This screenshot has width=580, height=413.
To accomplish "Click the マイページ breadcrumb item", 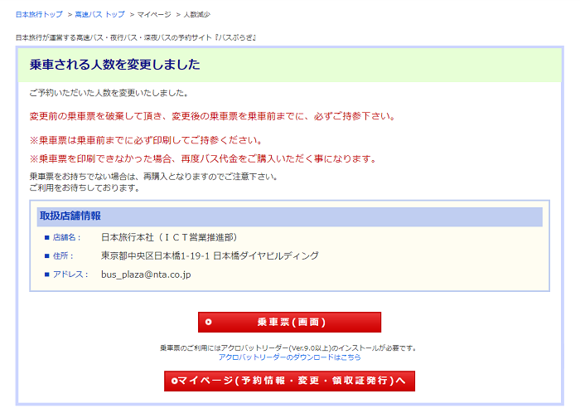I will click(x=154, y=15).
